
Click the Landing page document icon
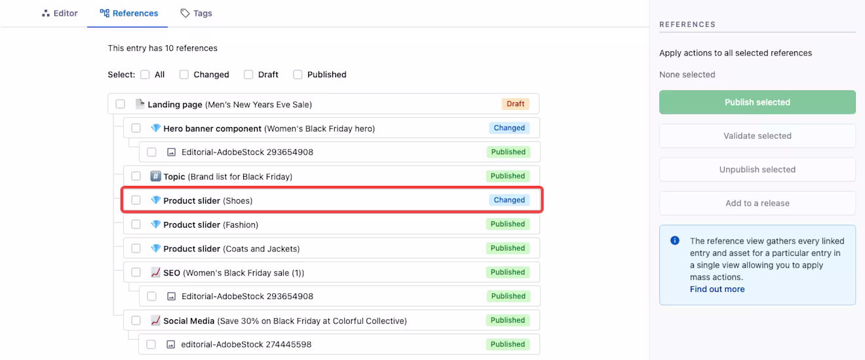pos(140,104)
